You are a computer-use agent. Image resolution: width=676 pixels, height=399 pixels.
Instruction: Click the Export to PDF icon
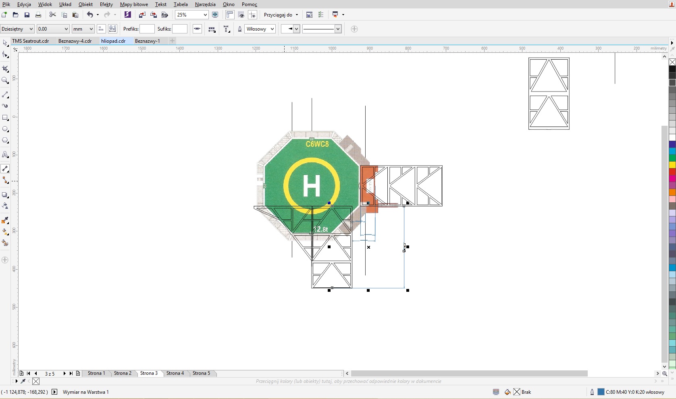coord(164,15)
